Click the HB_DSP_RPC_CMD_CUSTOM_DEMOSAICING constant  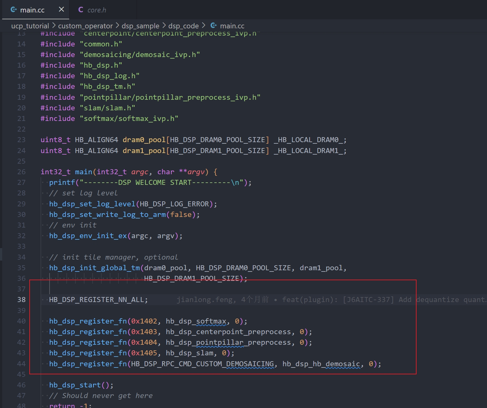(x=202, y=364)
